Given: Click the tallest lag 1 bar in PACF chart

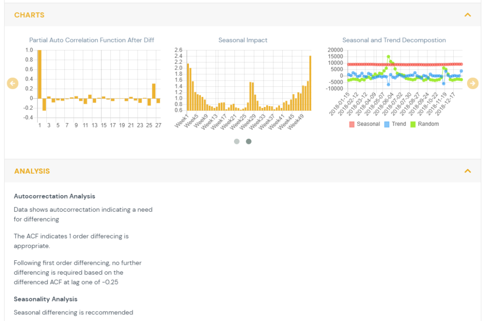Looking at the screenshot, I should point(40,73).
